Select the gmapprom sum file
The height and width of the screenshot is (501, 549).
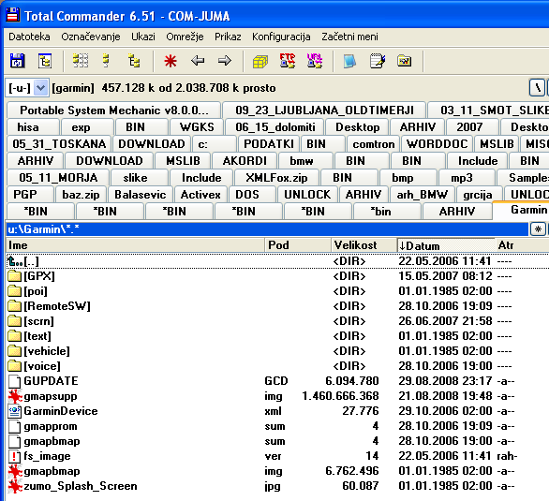[x=277, y=426]
